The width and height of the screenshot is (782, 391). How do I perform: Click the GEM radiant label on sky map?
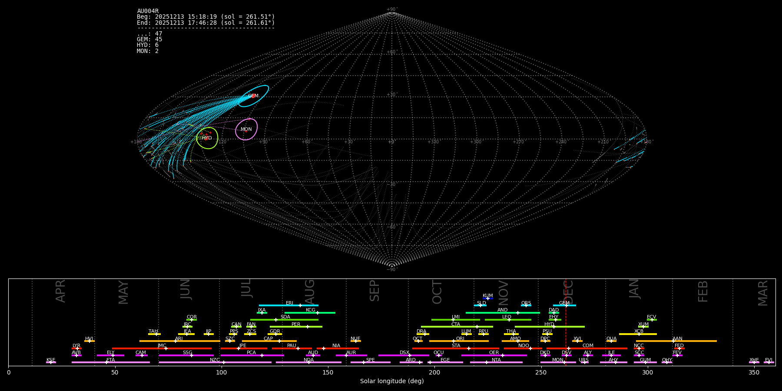(253, 96)
